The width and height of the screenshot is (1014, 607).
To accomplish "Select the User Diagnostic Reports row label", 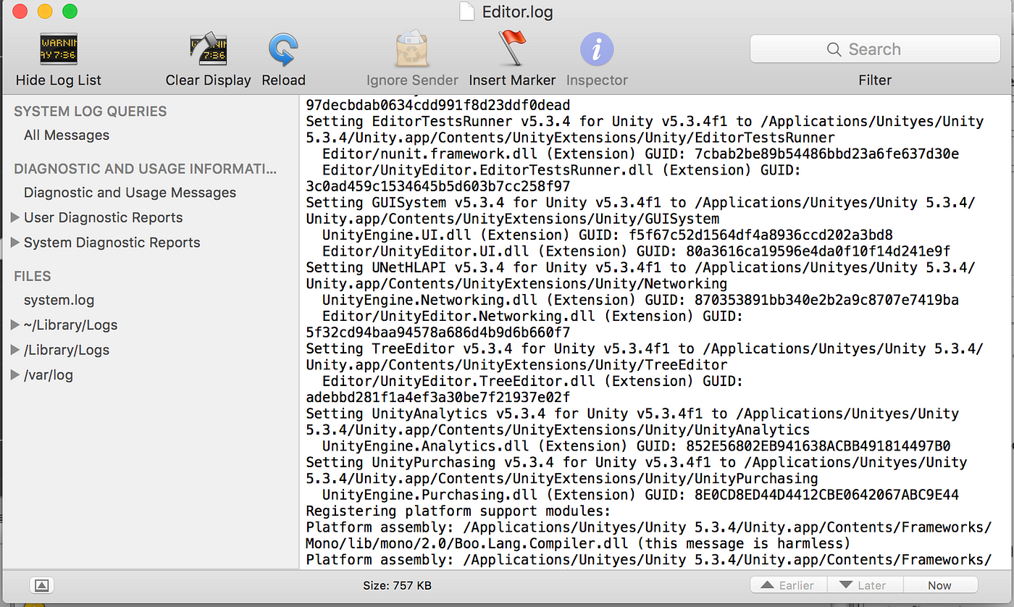I will 103,217.
